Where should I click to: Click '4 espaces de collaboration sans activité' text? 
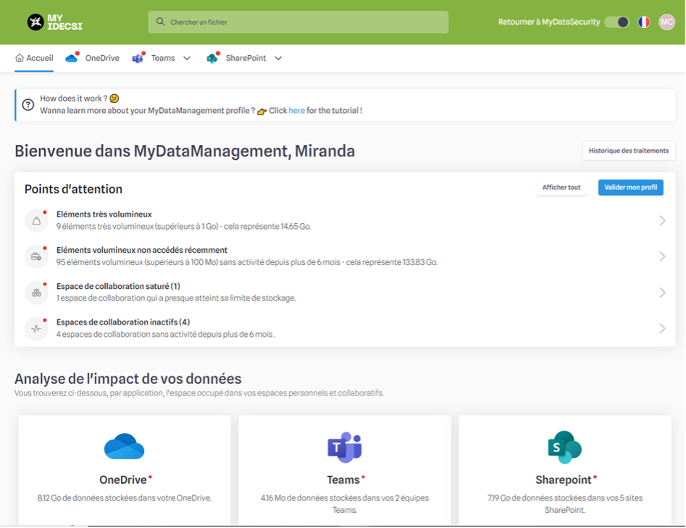(x=165, y=334)
